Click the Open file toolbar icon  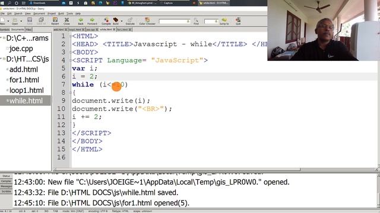(x=15, y=21)
